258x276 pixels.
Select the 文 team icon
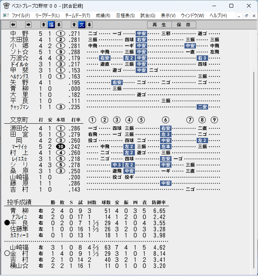tap(82, 25)
